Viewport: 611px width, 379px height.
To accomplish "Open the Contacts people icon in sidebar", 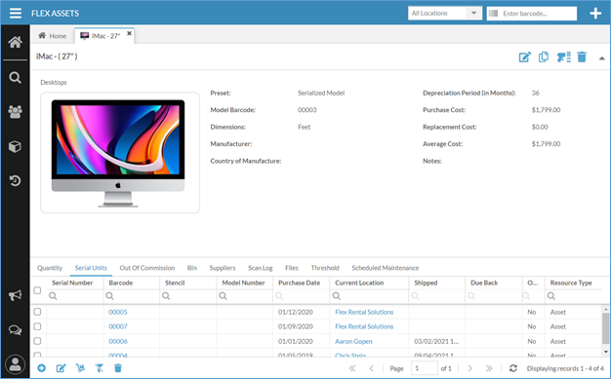I will pos(16,112).
